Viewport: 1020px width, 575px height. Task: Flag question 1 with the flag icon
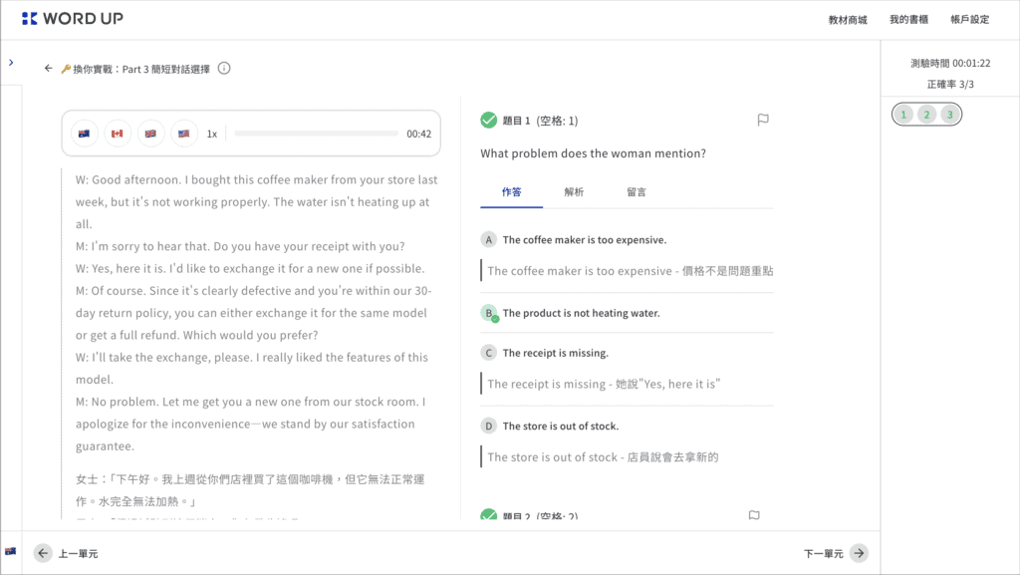763,120
